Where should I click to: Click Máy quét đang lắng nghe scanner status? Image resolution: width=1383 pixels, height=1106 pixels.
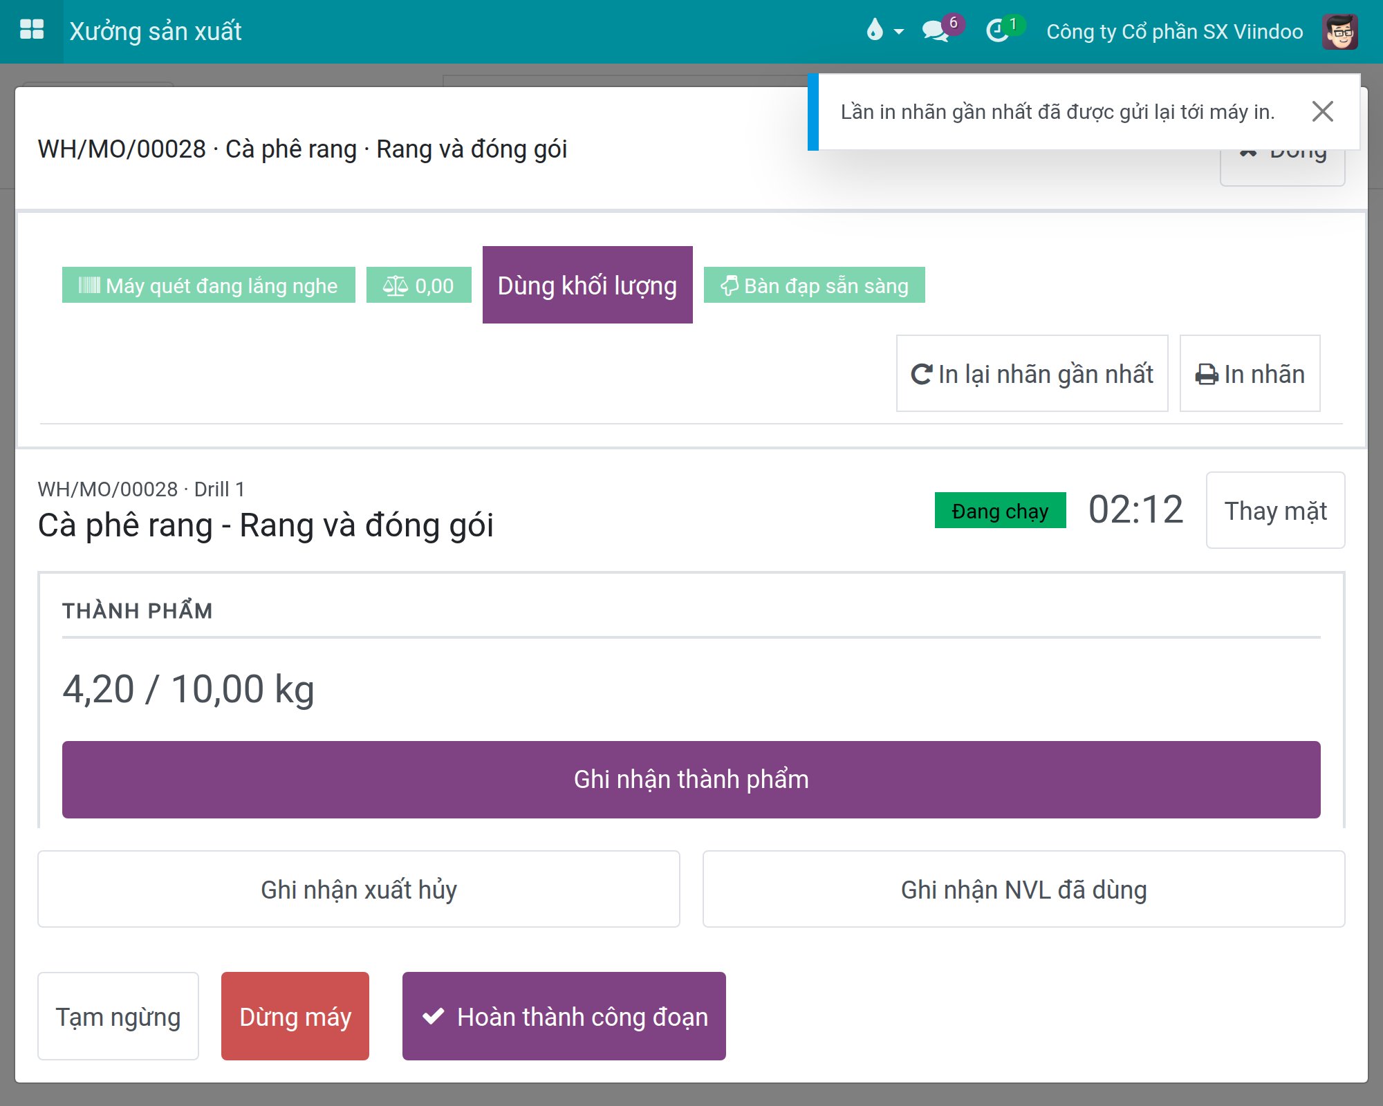(208, 285)
